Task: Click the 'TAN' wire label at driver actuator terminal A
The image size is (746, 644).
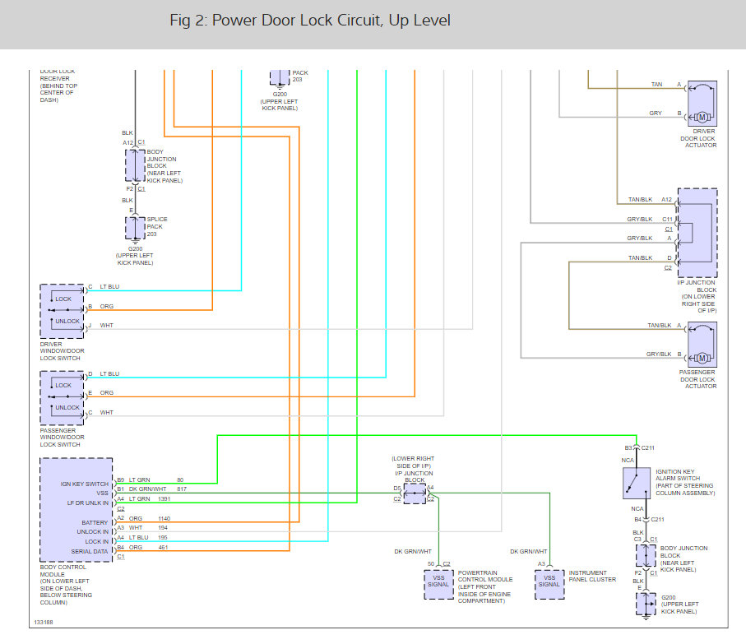Action: click(656, 84)
